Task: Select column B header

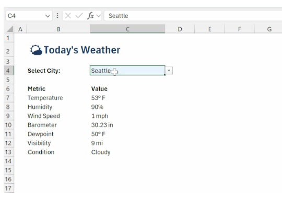Action: tap(58, 29)
